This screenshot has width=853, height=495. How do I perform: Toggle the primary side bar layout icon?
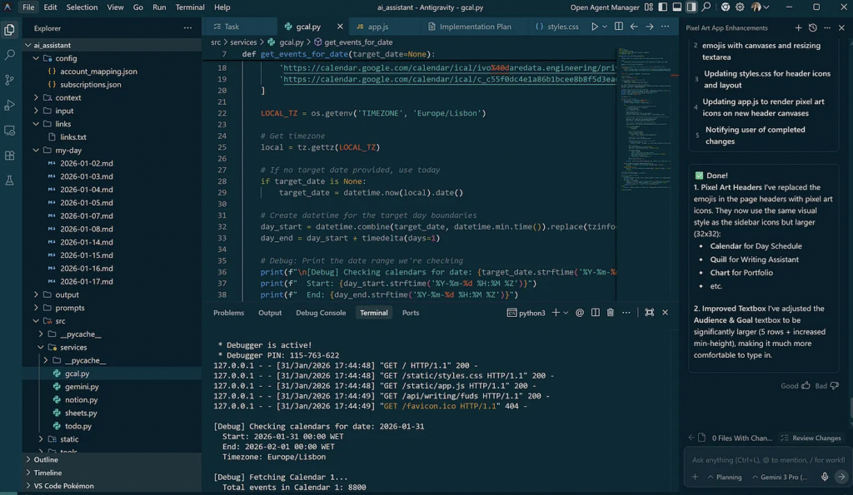663,7
